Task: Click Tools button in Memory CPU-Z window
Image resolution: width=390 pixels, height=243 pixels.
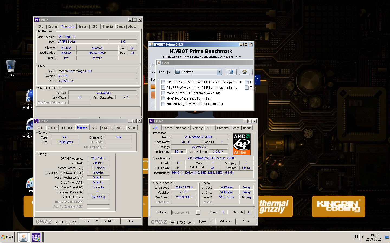Action: coord(87,221)
